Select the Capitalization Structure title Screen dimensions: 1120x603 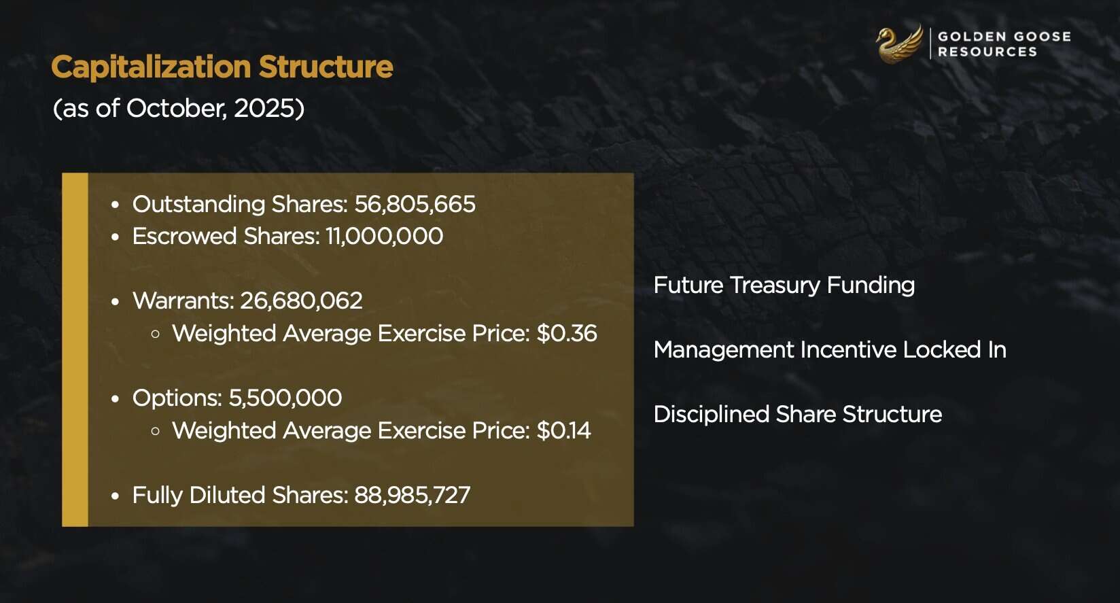click(x=222, y=67)
